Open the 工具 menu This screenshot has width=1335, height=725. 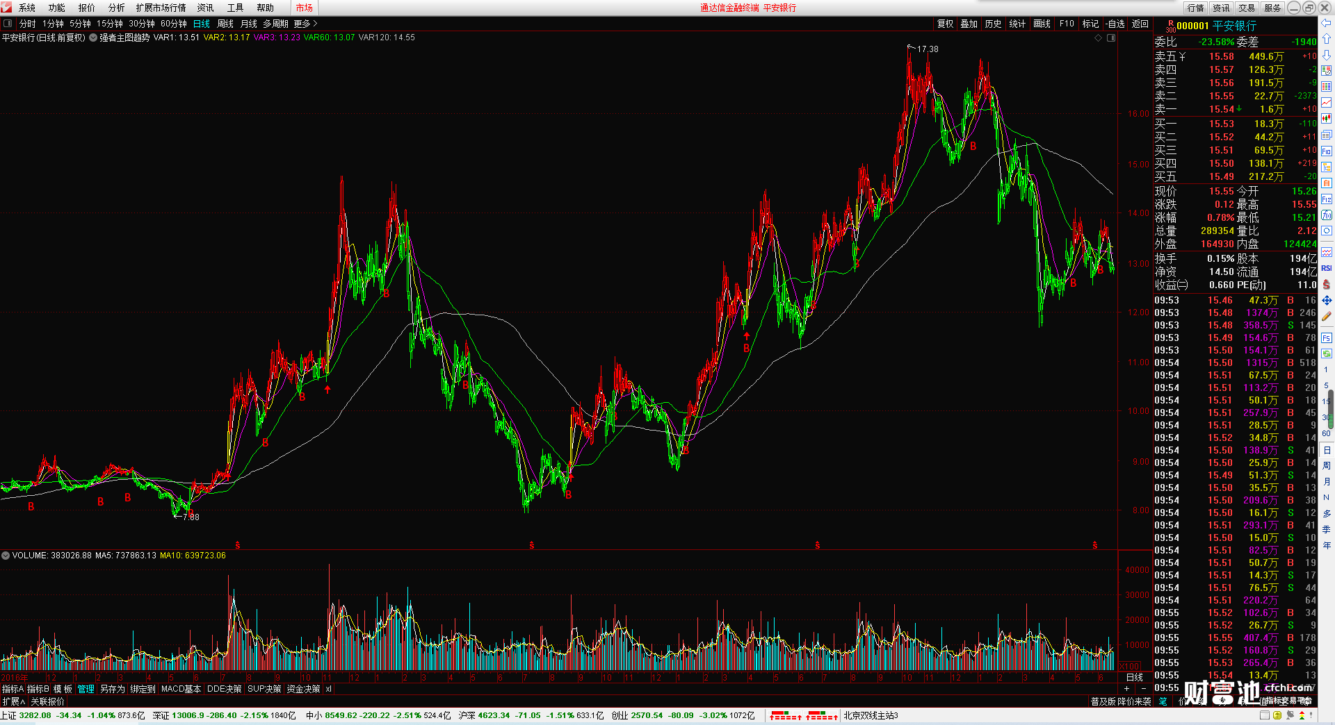(236, 8)
